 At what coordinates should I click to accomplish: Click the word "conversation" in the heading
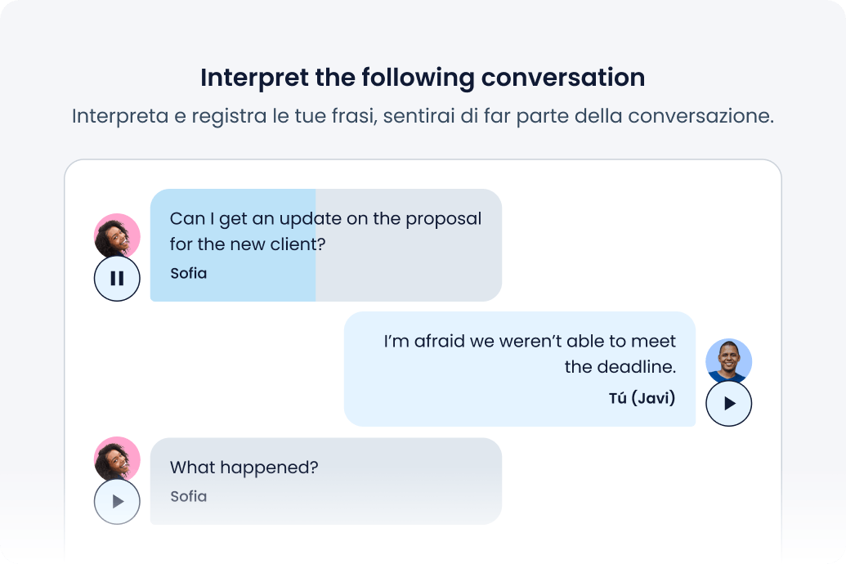click(562, 78)
